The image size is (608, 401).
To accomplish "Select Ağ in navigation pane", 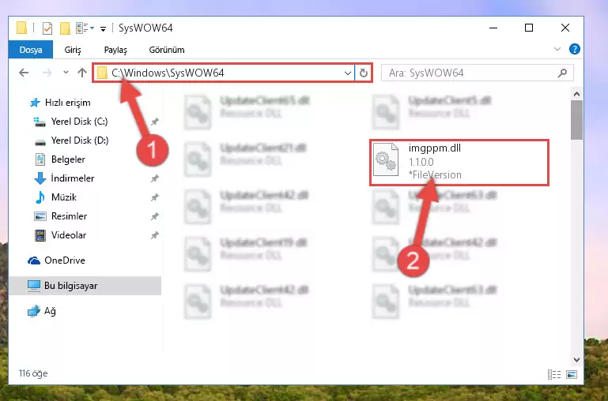I will click(50, 311).
